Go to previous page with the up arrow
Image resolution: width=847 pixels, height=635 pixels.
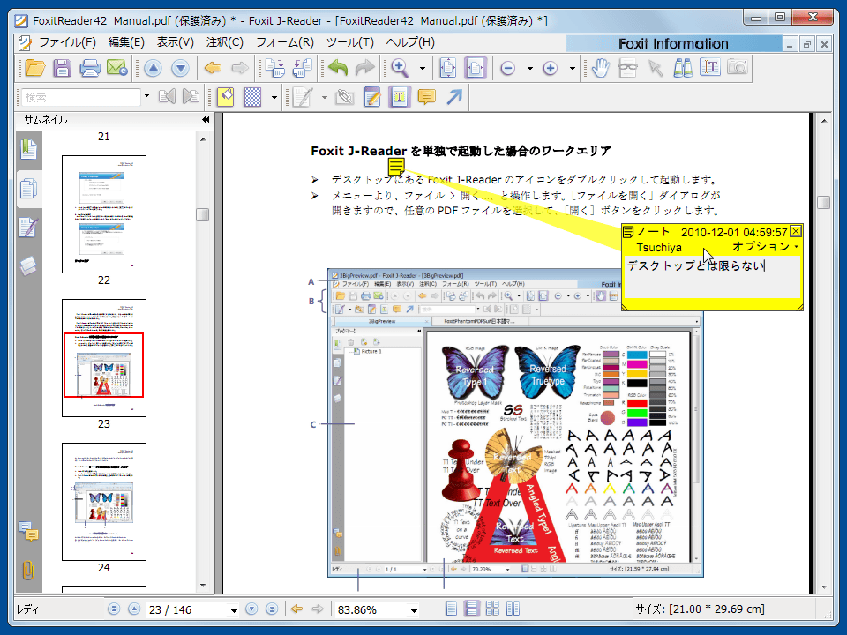point(153,69)
